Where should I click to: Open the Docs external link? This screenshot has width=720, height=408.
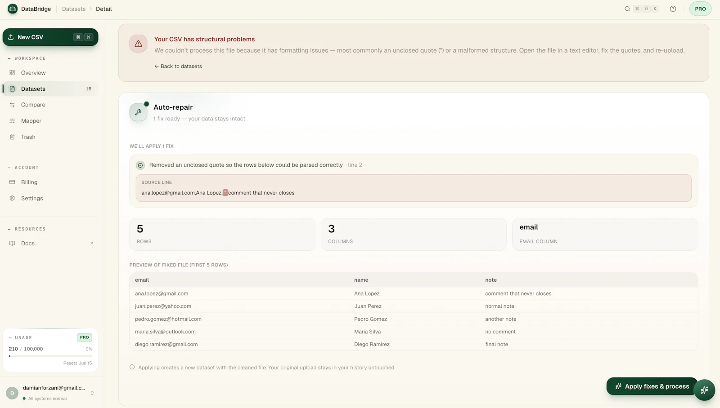(x=50, y=244)
